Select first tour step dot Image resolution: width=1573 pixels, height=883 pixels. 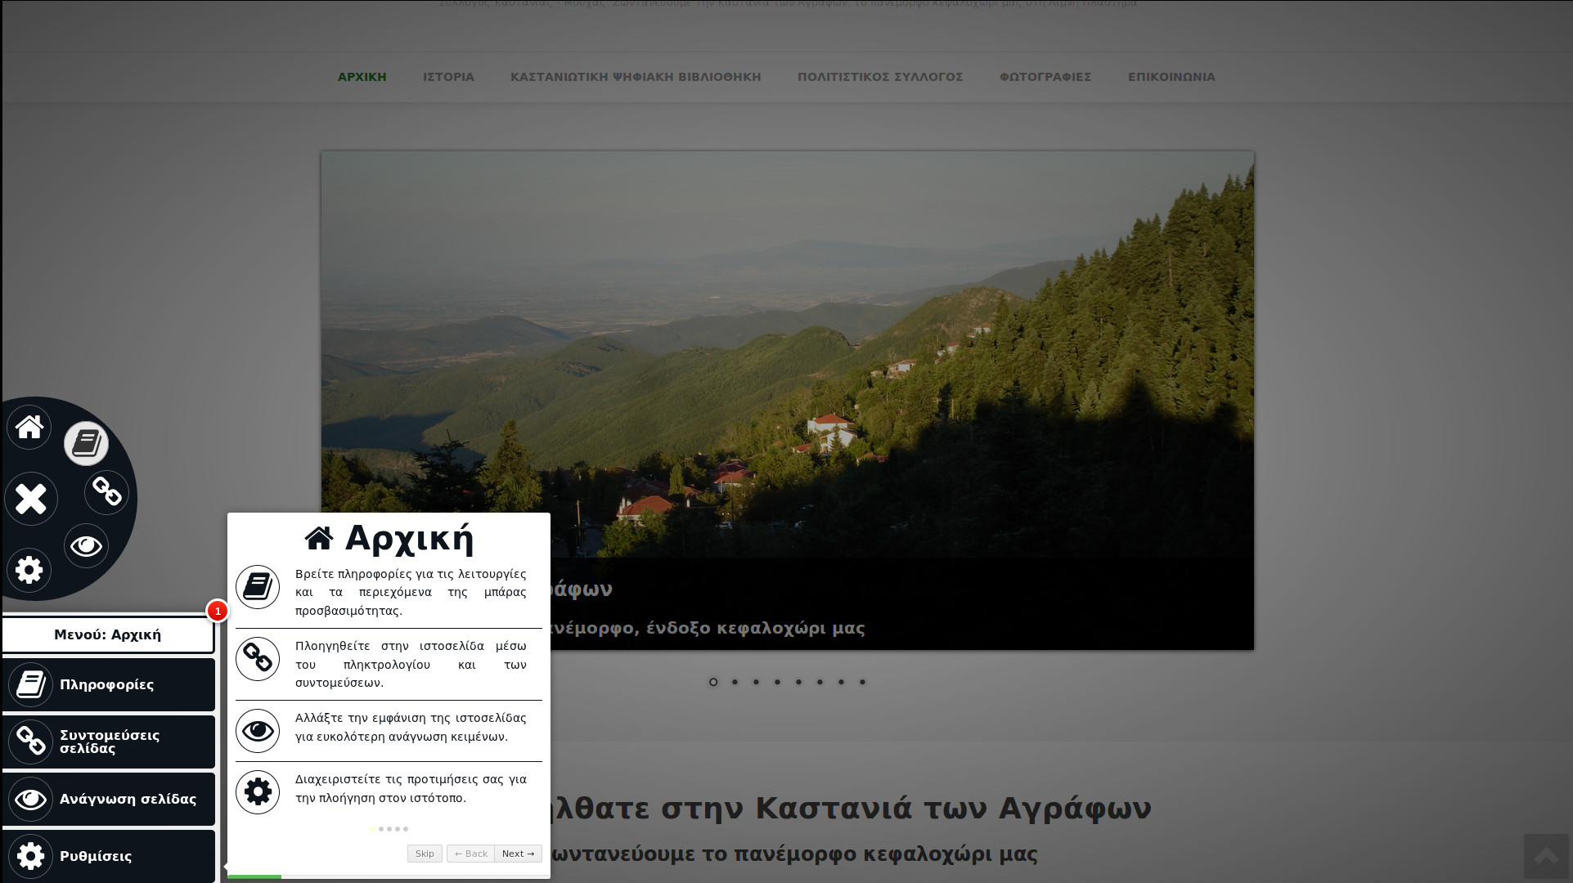pyautogui.click(x=373, y=829)
